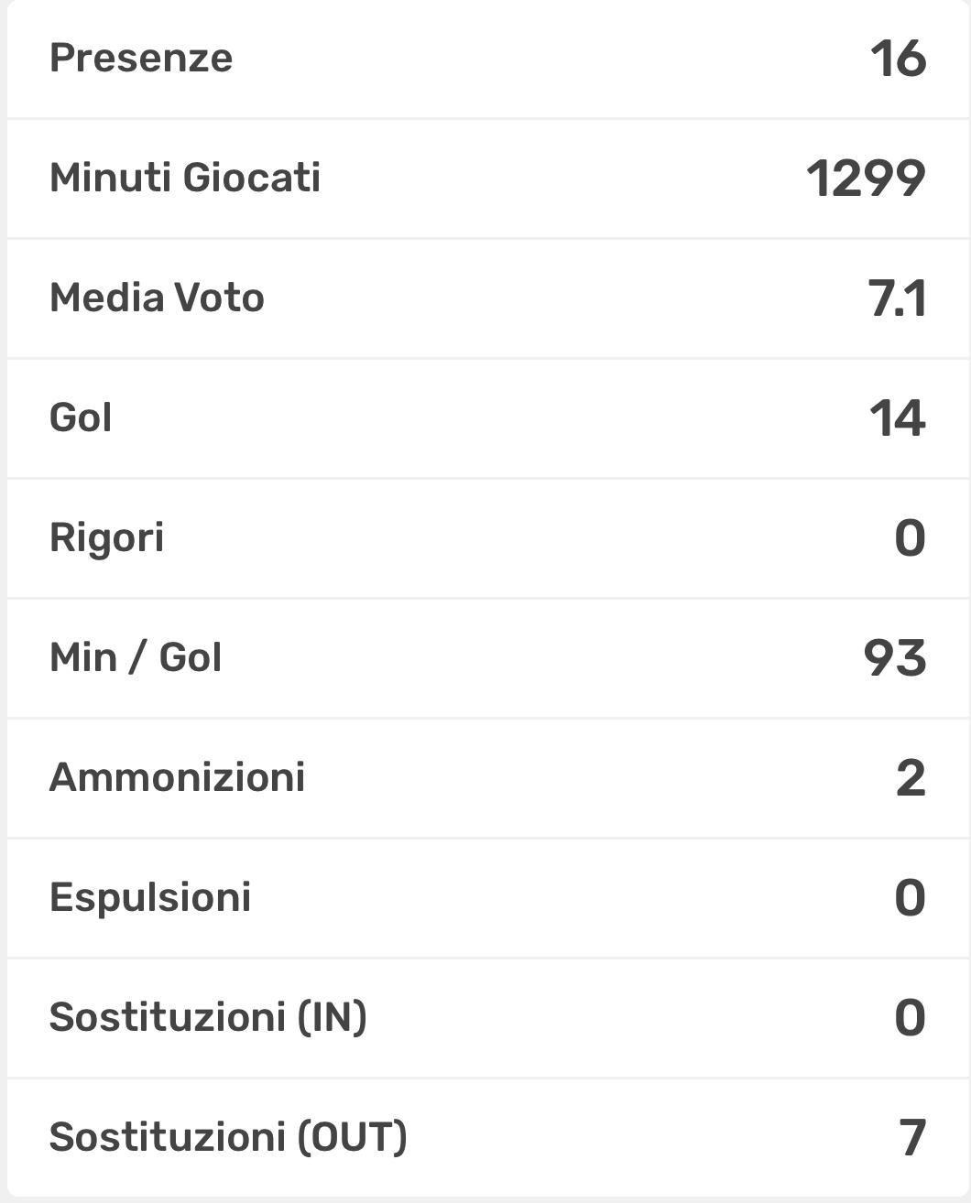Viewport: 971px width, 1203px height.
Task: Click the Espulsioni row label
Action: tap(150, 897)
